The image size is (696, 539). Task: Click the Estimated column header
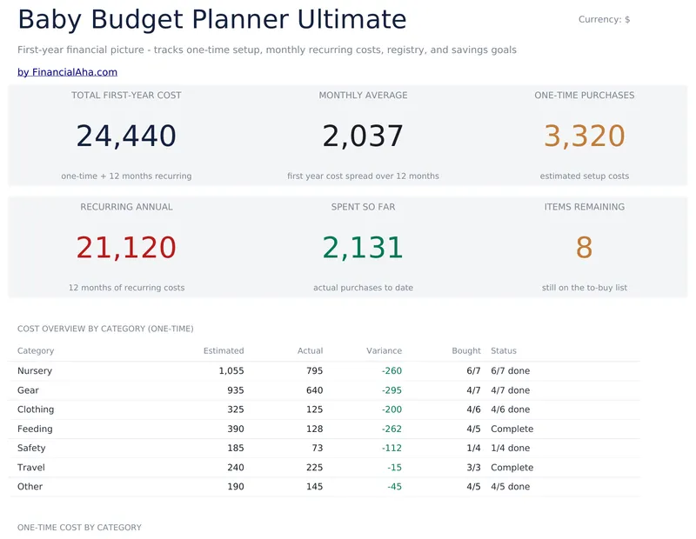[x=224, y=351]
